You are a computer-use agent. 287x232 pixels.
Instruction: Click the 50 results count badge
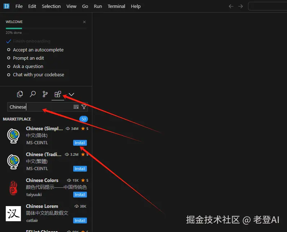[x=84, y=119]
